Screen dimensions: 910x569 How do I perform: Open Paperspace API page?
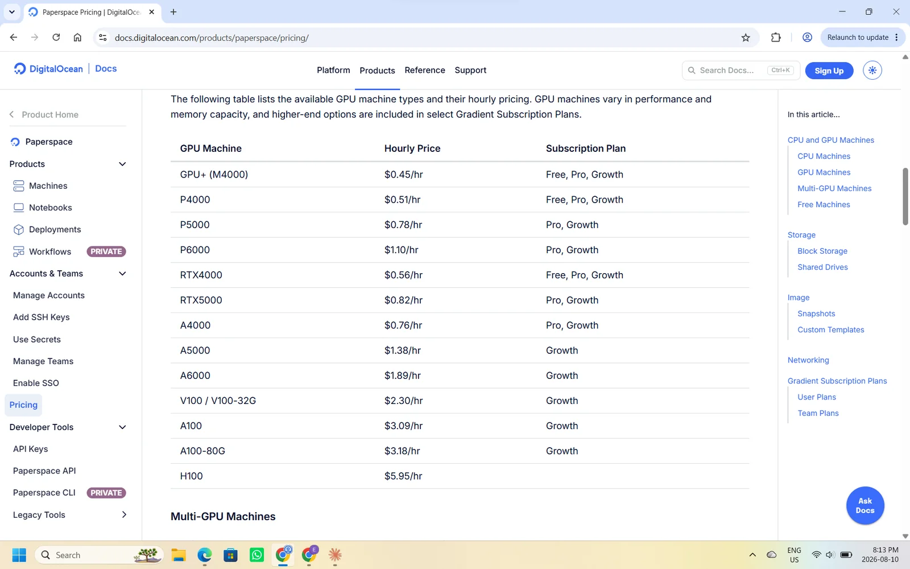coord(44,471)
